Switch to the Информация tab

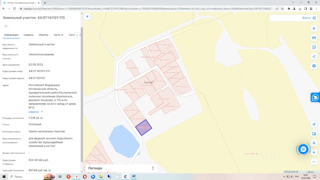pos(11,35)
